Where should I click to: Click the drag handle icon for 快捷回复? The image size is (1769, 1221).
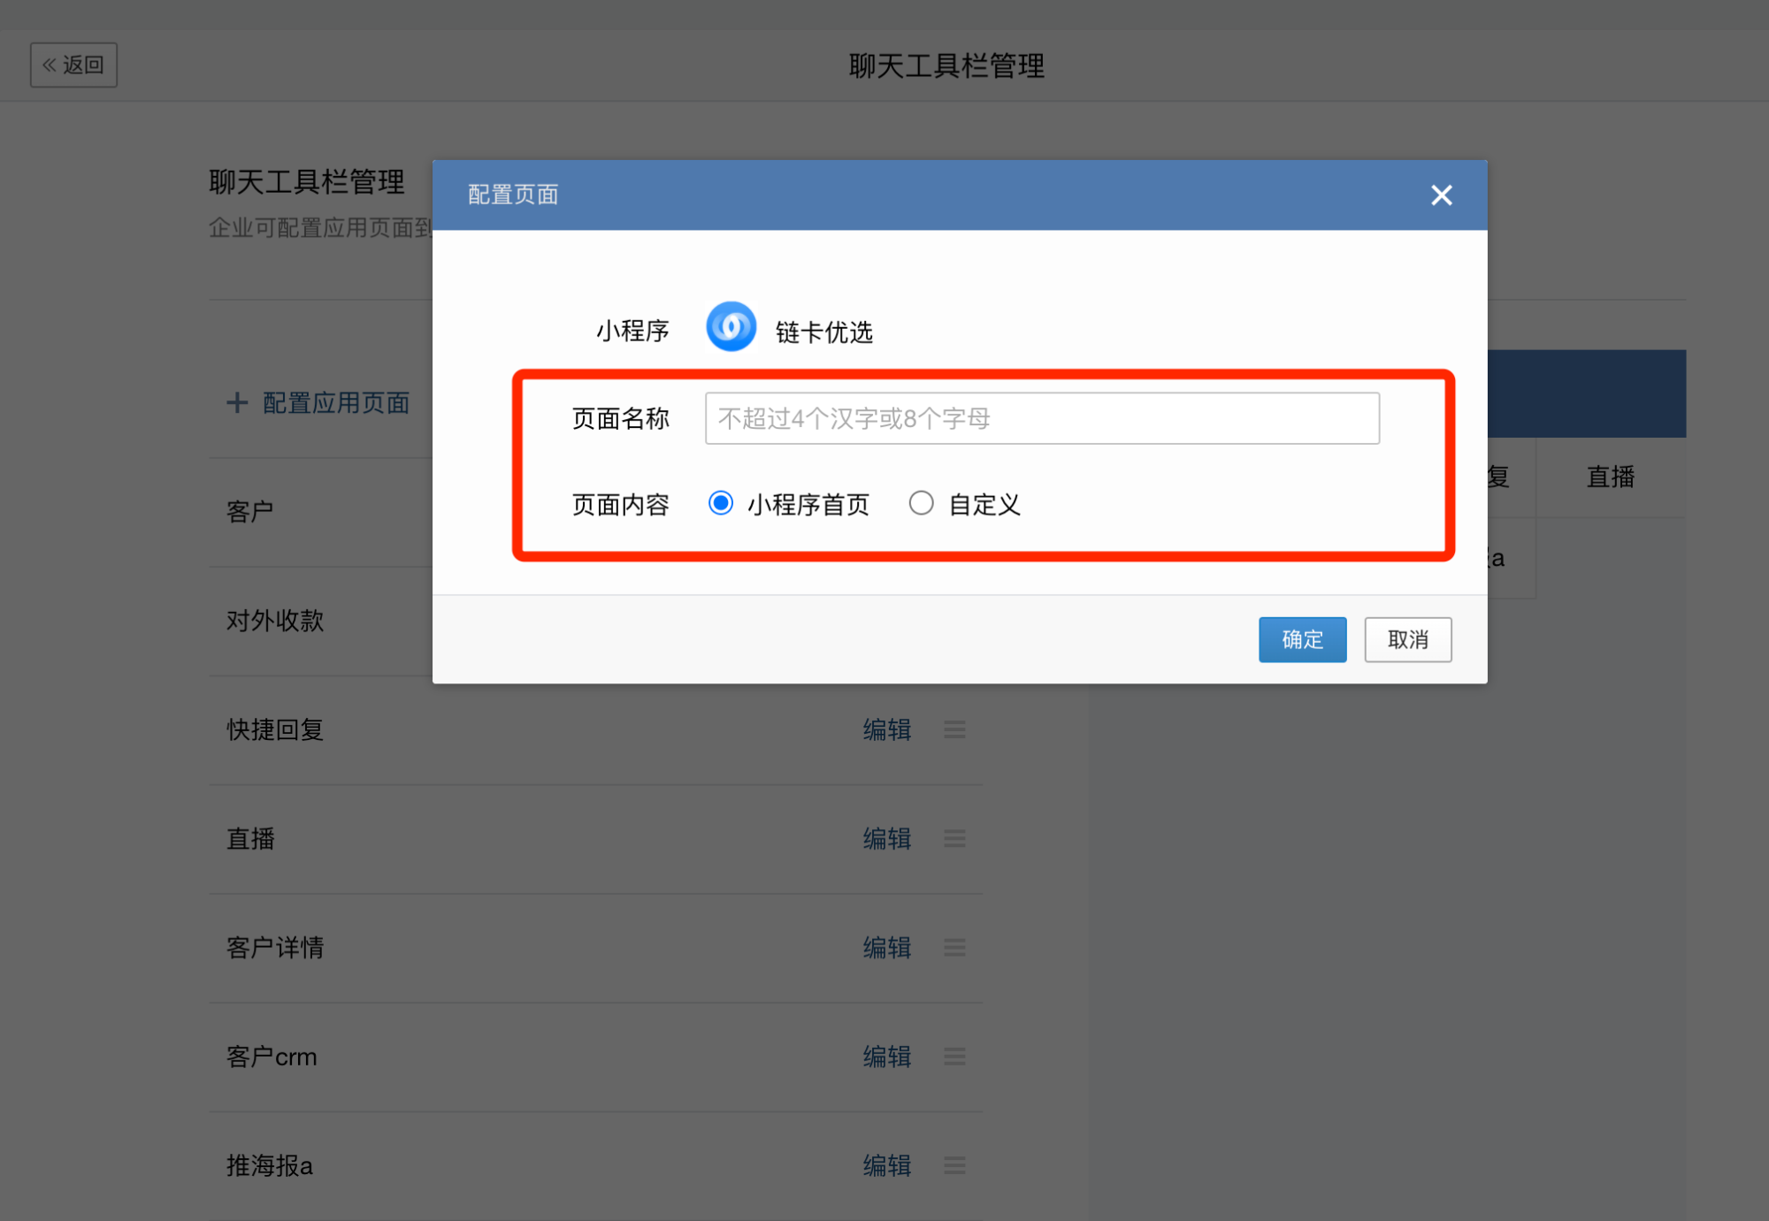[x=954, y=729]
